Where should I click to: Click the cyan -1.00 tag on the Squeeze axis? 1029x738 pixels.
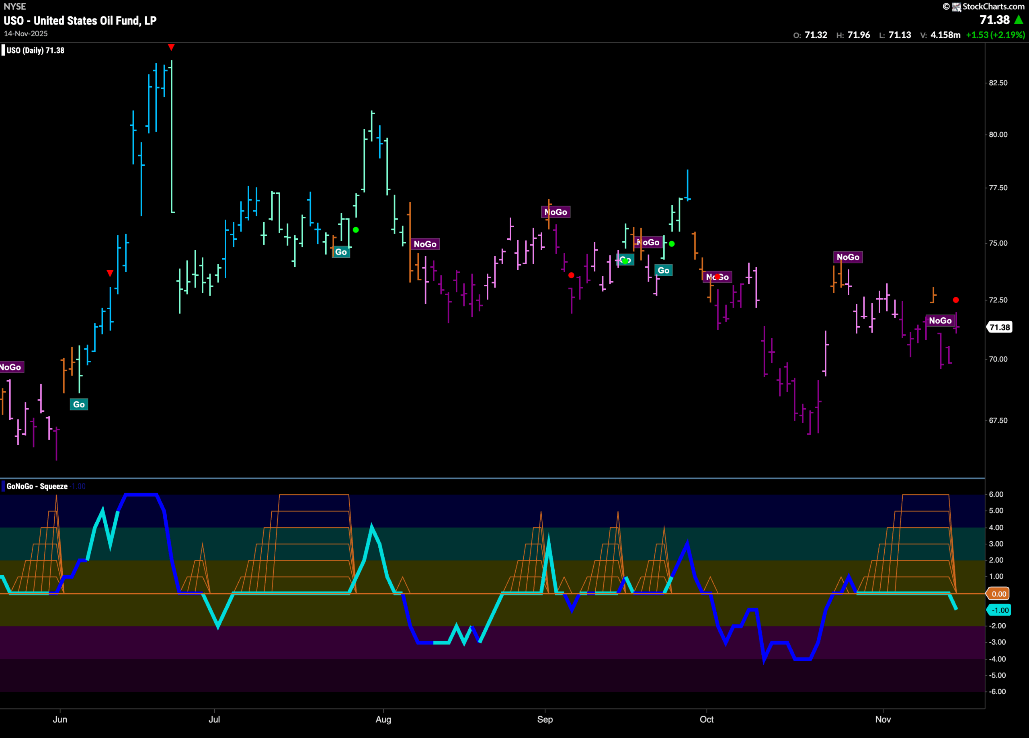999,610
